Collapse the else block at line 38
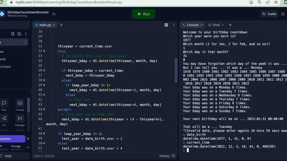The height and width of the screenshot is (161, 287). 44,80
